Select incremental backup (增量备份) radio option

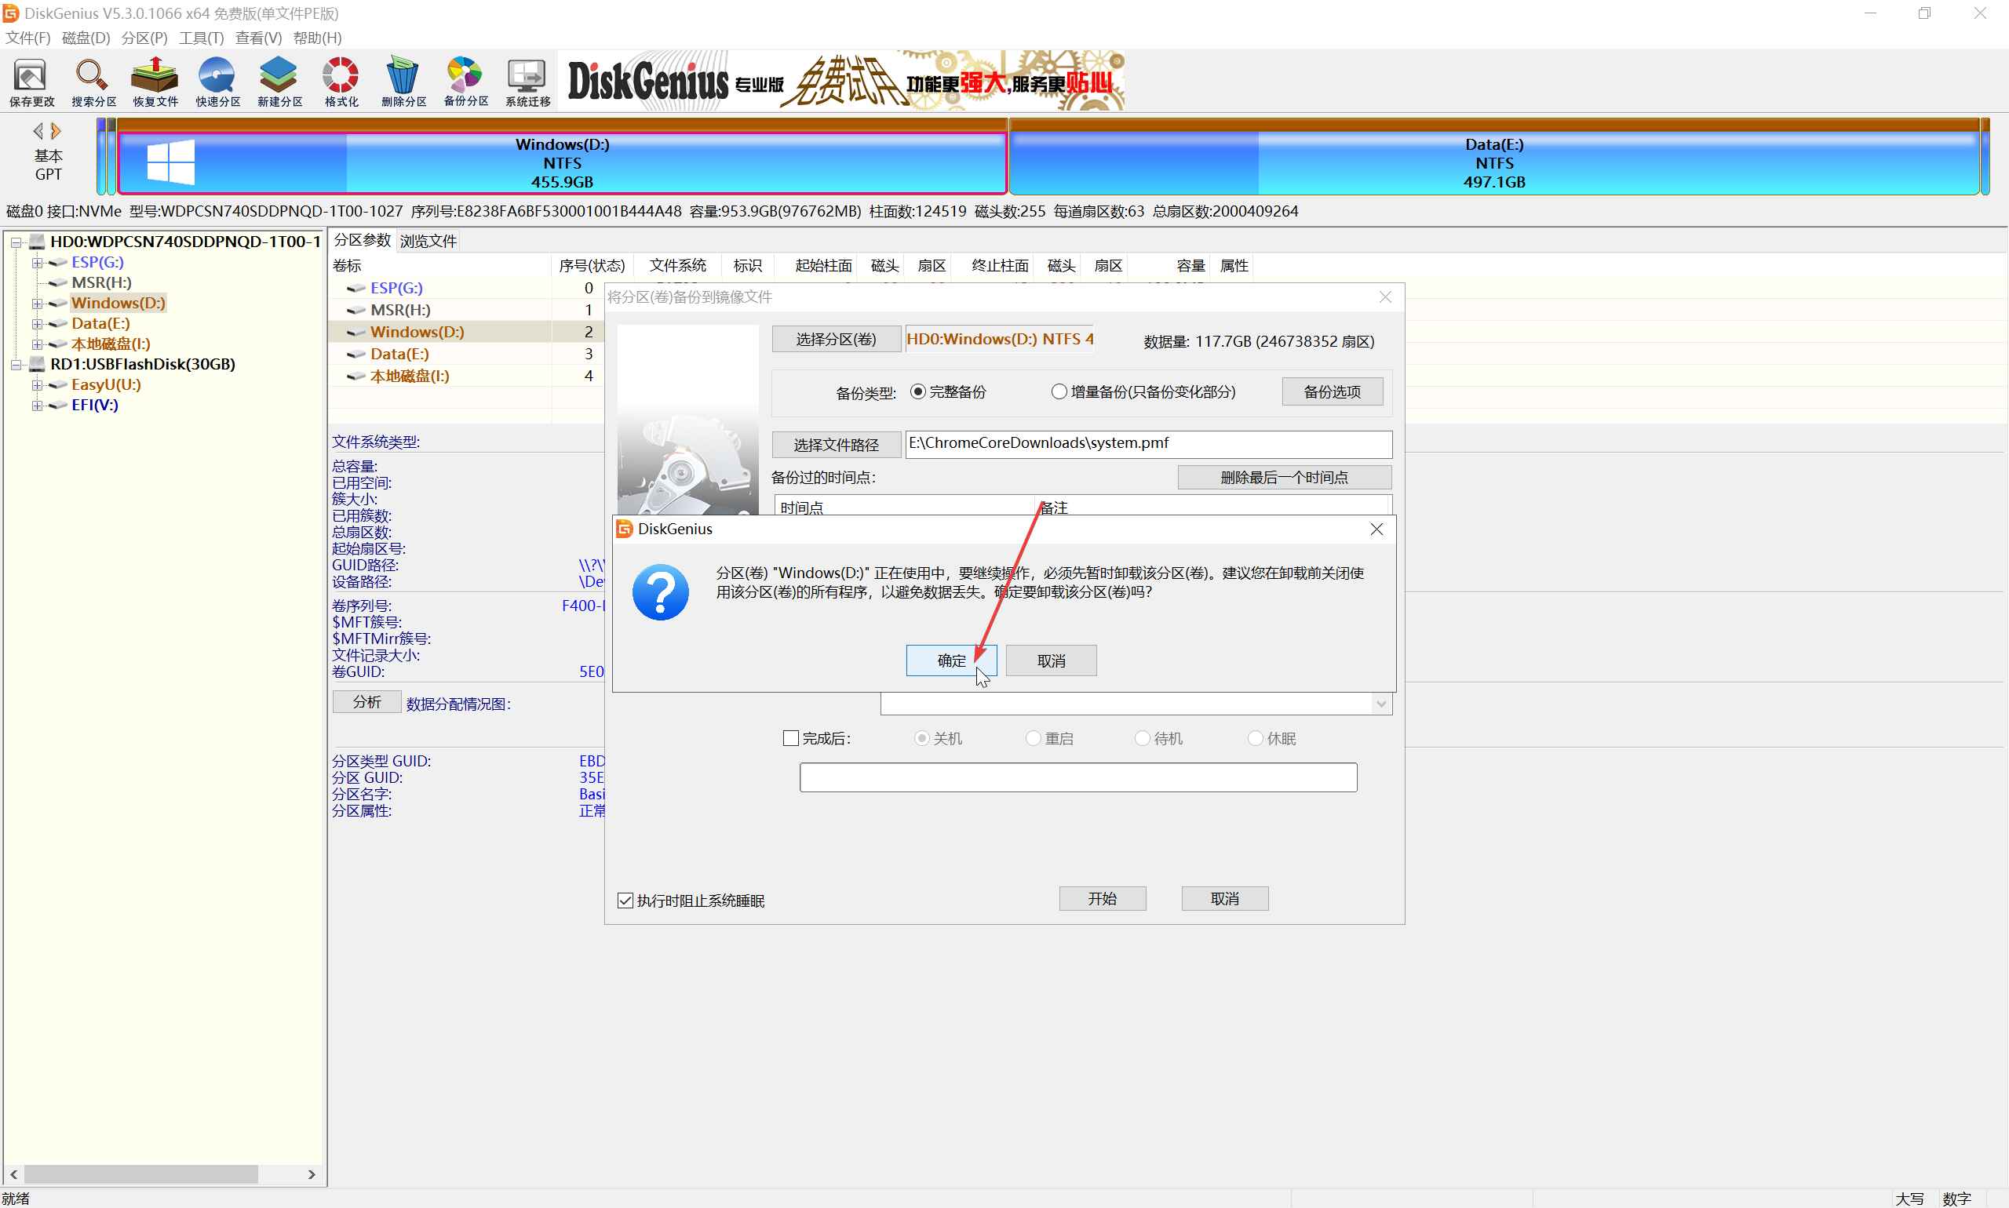click(1059, 391)
